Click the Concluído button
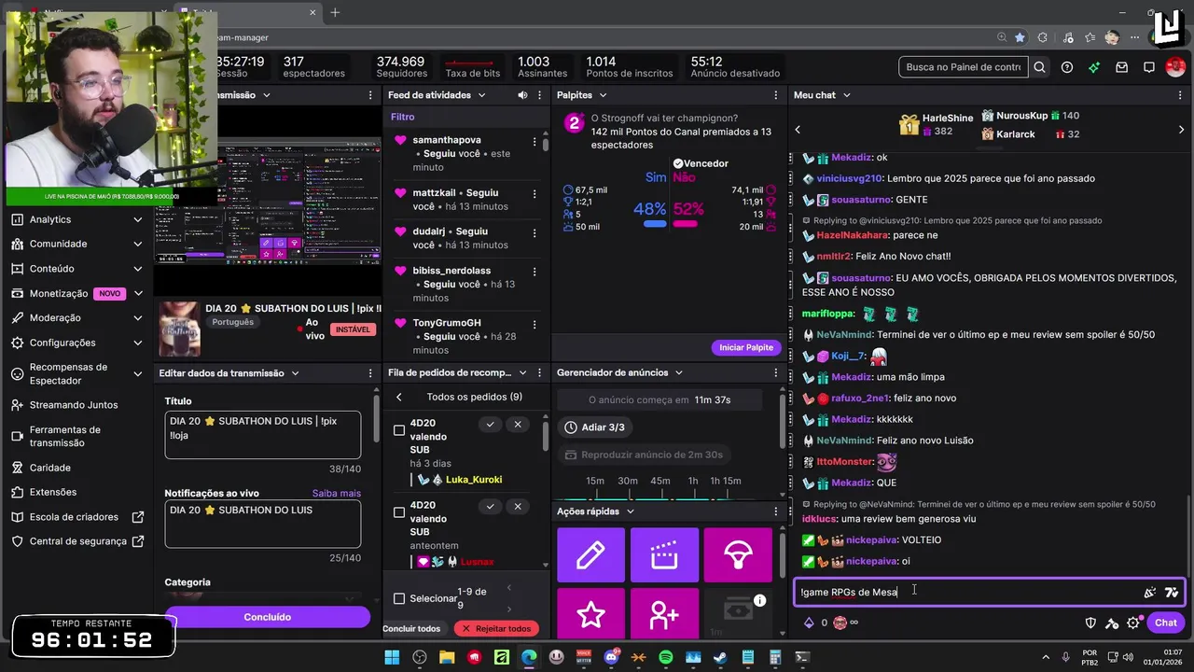Viewport: 1194px width, 672px height. pos(268,617)
